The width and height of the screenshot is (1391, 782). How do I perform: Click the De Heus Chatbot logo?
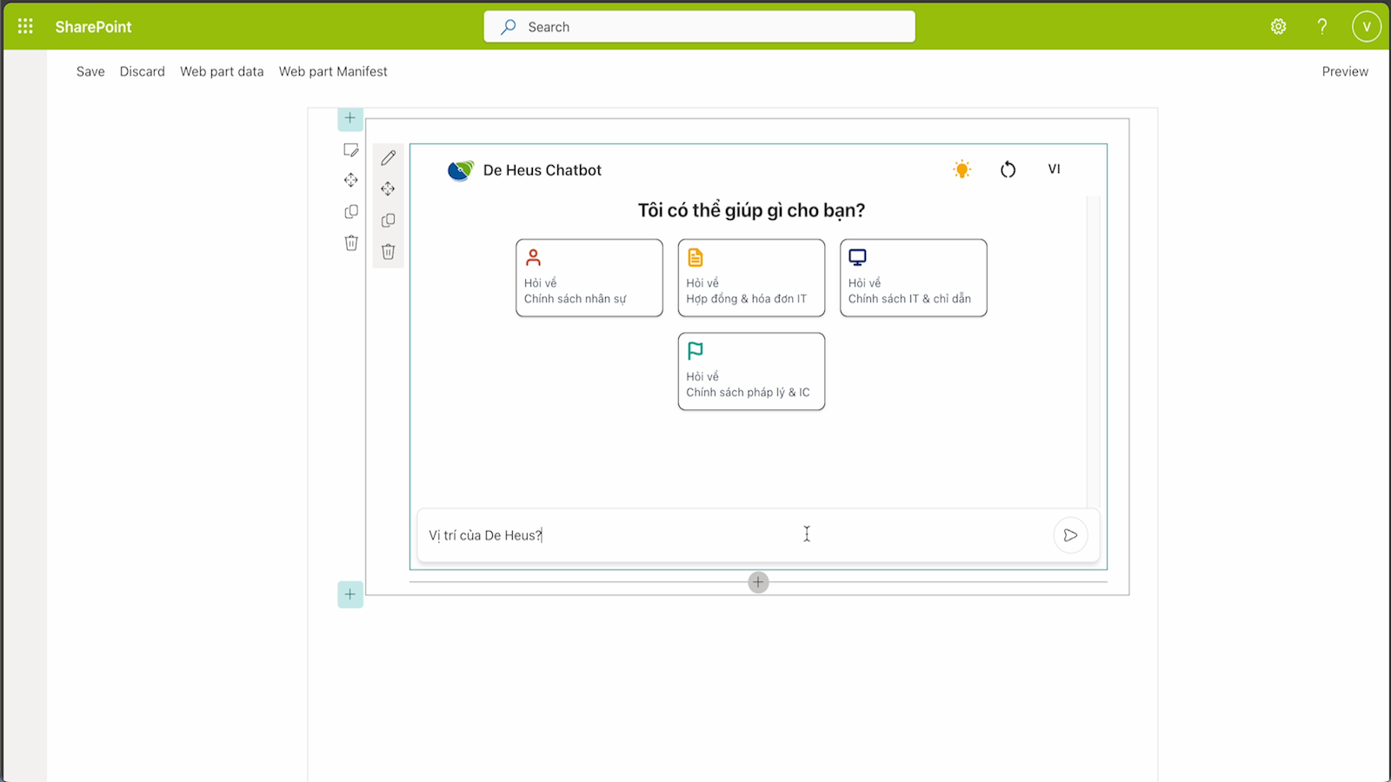point(460,170)
